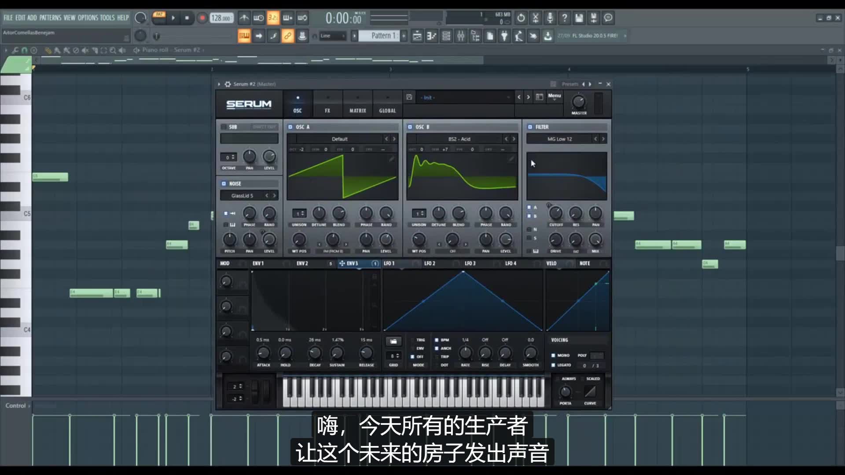
Task: Click the Serum preset save disk icon
Action: coord(409,97)
